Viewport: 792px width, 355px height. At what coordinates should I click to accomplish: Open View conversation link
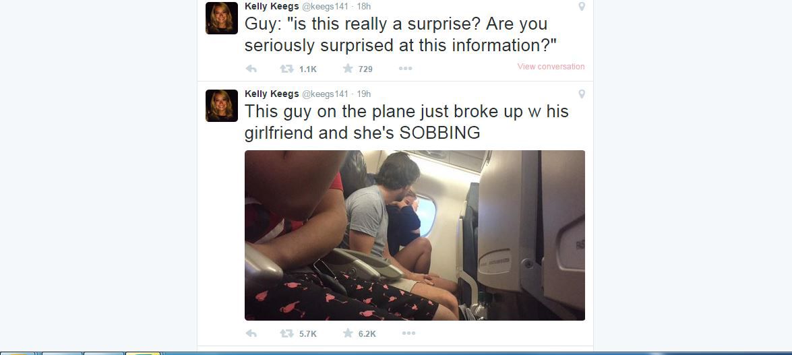tap(551, 67)
